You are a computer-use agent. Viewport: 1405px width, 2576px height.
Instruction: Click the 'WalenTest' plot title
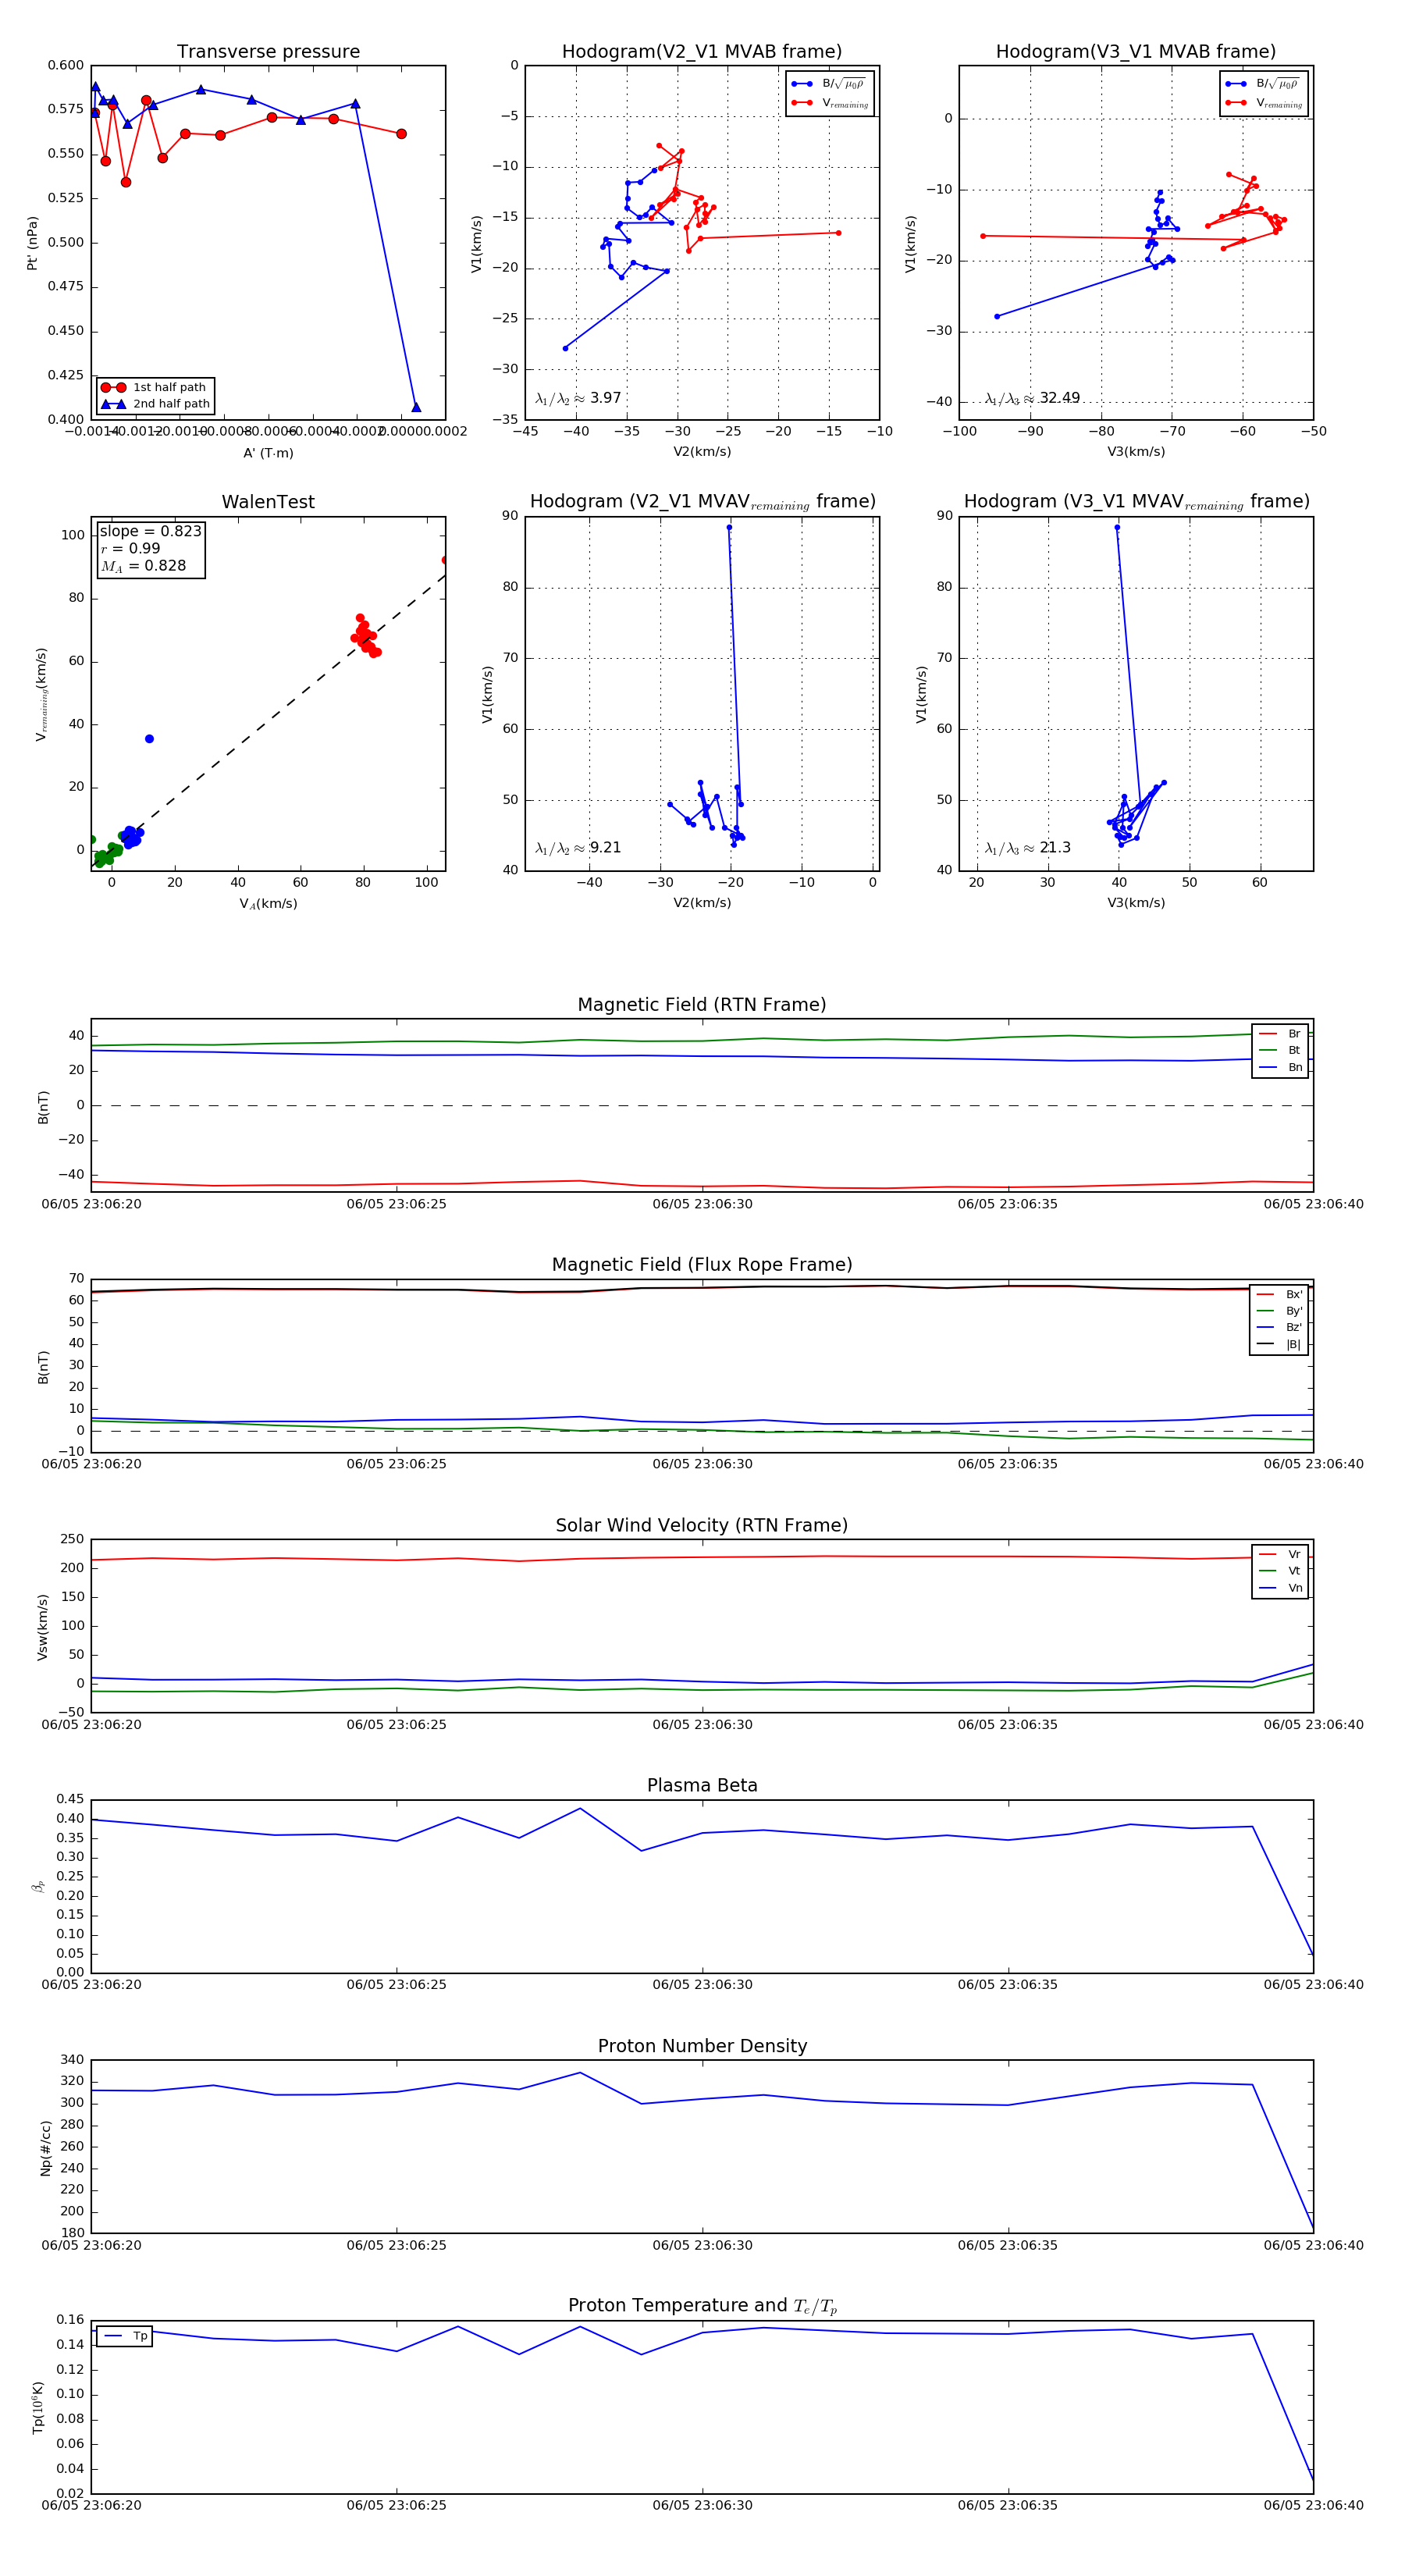tap(268, 502)
